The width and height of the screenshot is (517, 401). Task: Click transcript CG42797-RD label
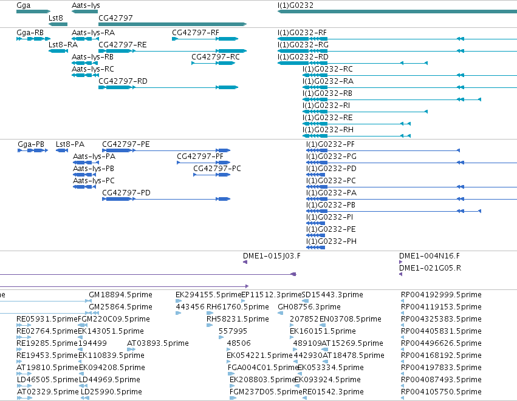[123, 81]
